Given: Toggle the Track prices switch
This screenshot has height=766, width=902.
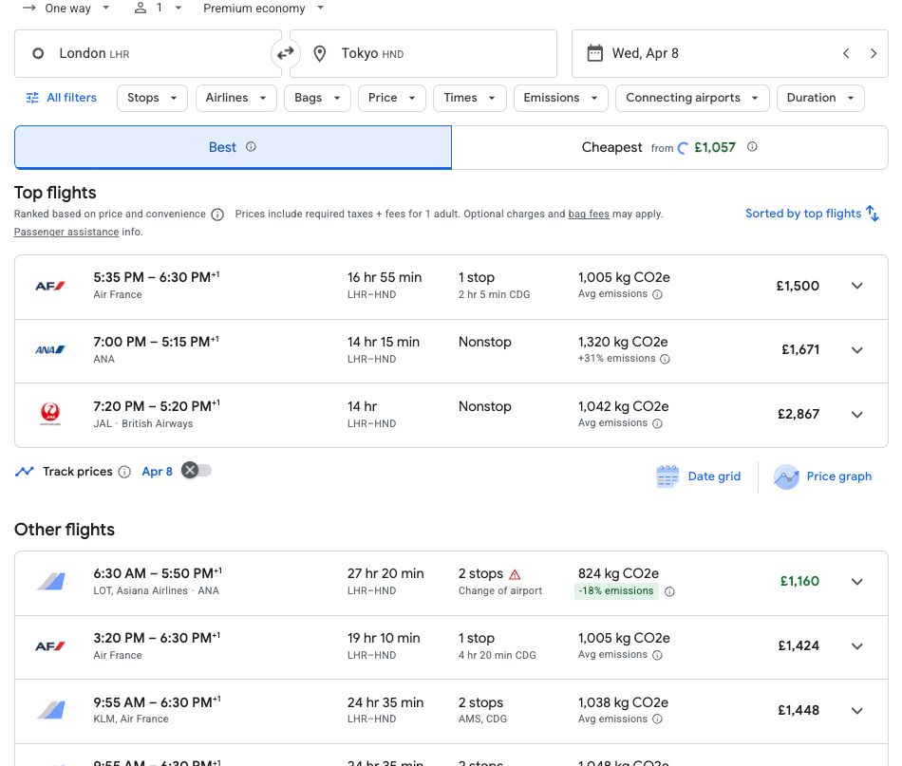Looking at the screenshot, I should pos(197,471).
